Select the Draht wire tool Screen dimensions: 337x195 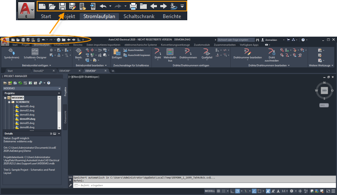click(x=158, y=52)
